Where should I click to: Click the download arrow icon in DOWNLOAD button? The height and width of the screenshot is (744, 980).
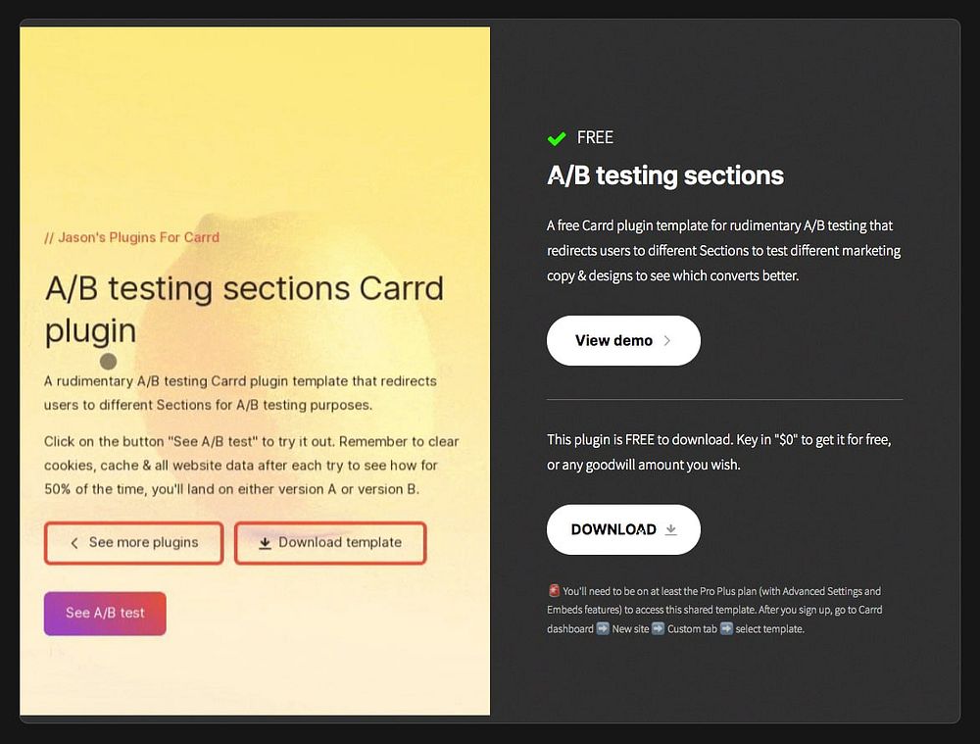point(671,529)
